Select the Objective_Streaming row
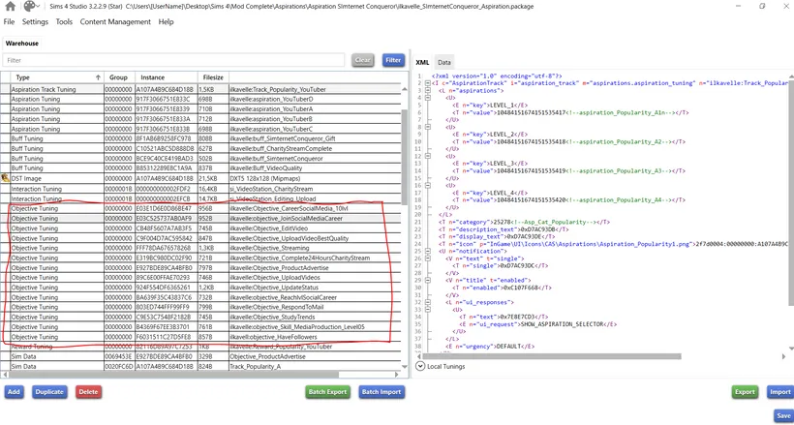Screen dimensions: 794x425 [201, 248]
